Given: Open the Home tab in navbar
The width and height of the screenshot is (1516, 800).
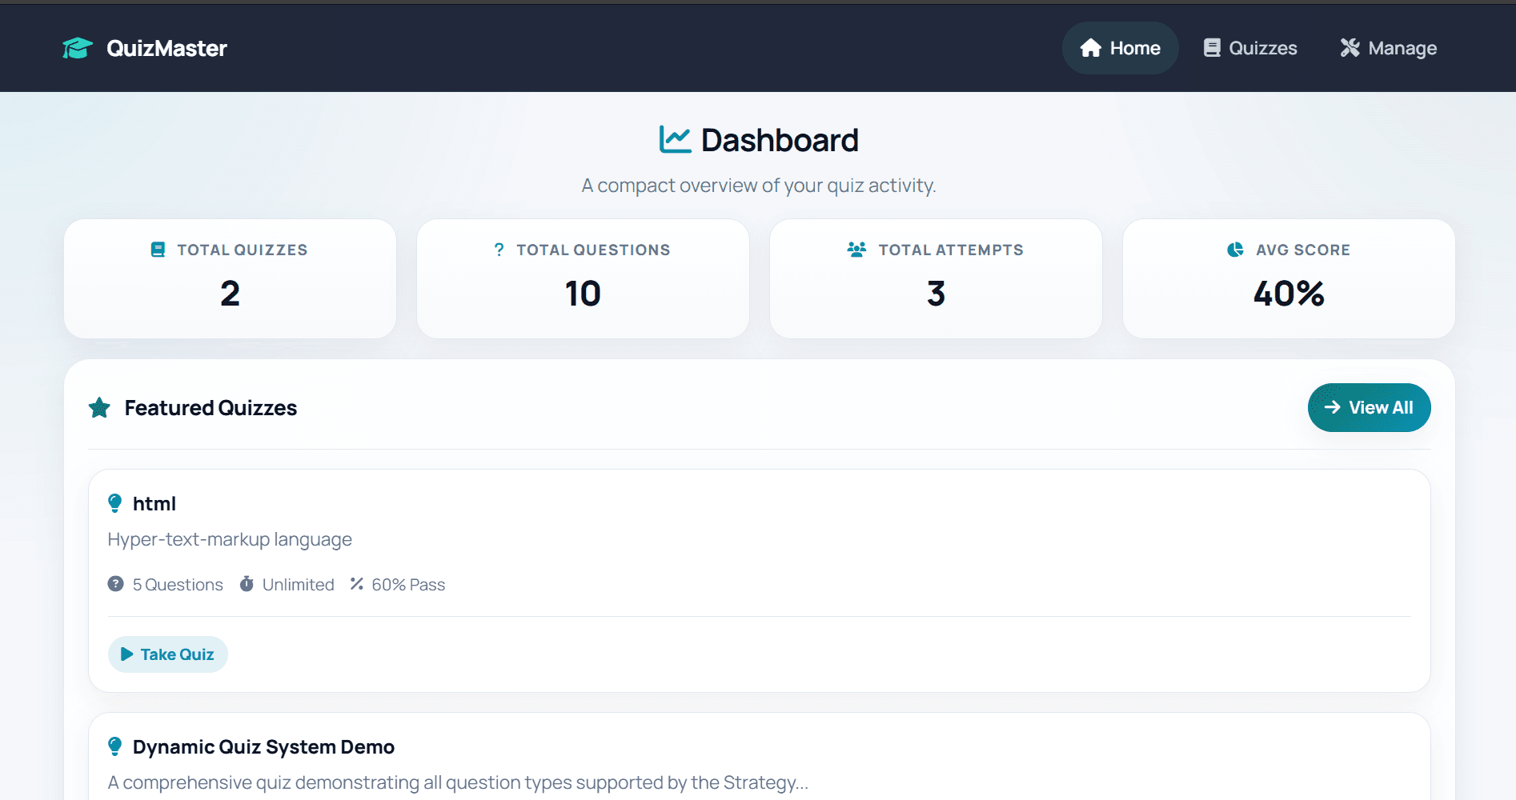Looking at the screenshot, I should tap(1120, 48).
